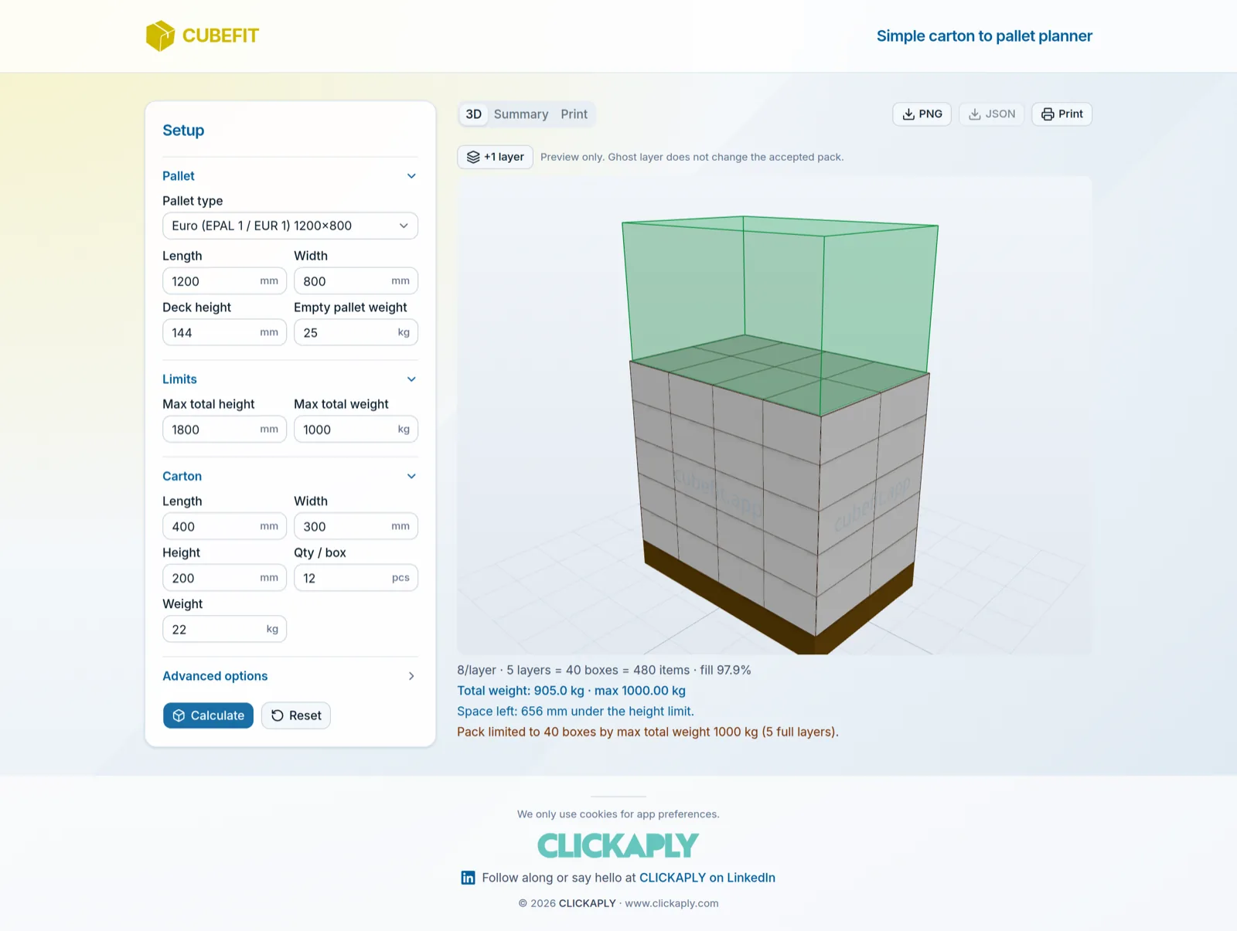The width and height of the screenshot is (1237, 931).
Task: Click the layers stack icon beside +1 layer
Action: coord(473,157)
